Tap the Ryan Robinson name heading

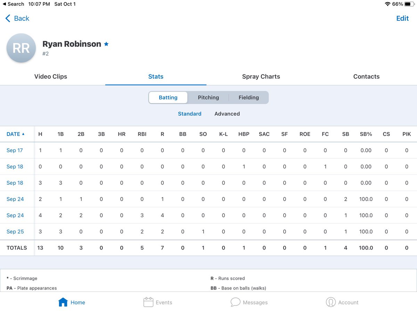72,44
